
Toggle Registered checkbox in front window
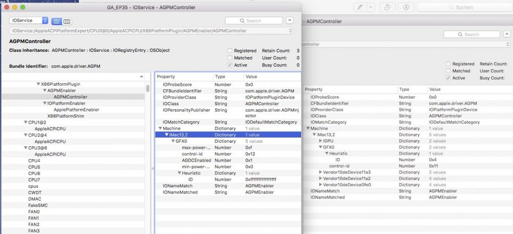point(230,51)
